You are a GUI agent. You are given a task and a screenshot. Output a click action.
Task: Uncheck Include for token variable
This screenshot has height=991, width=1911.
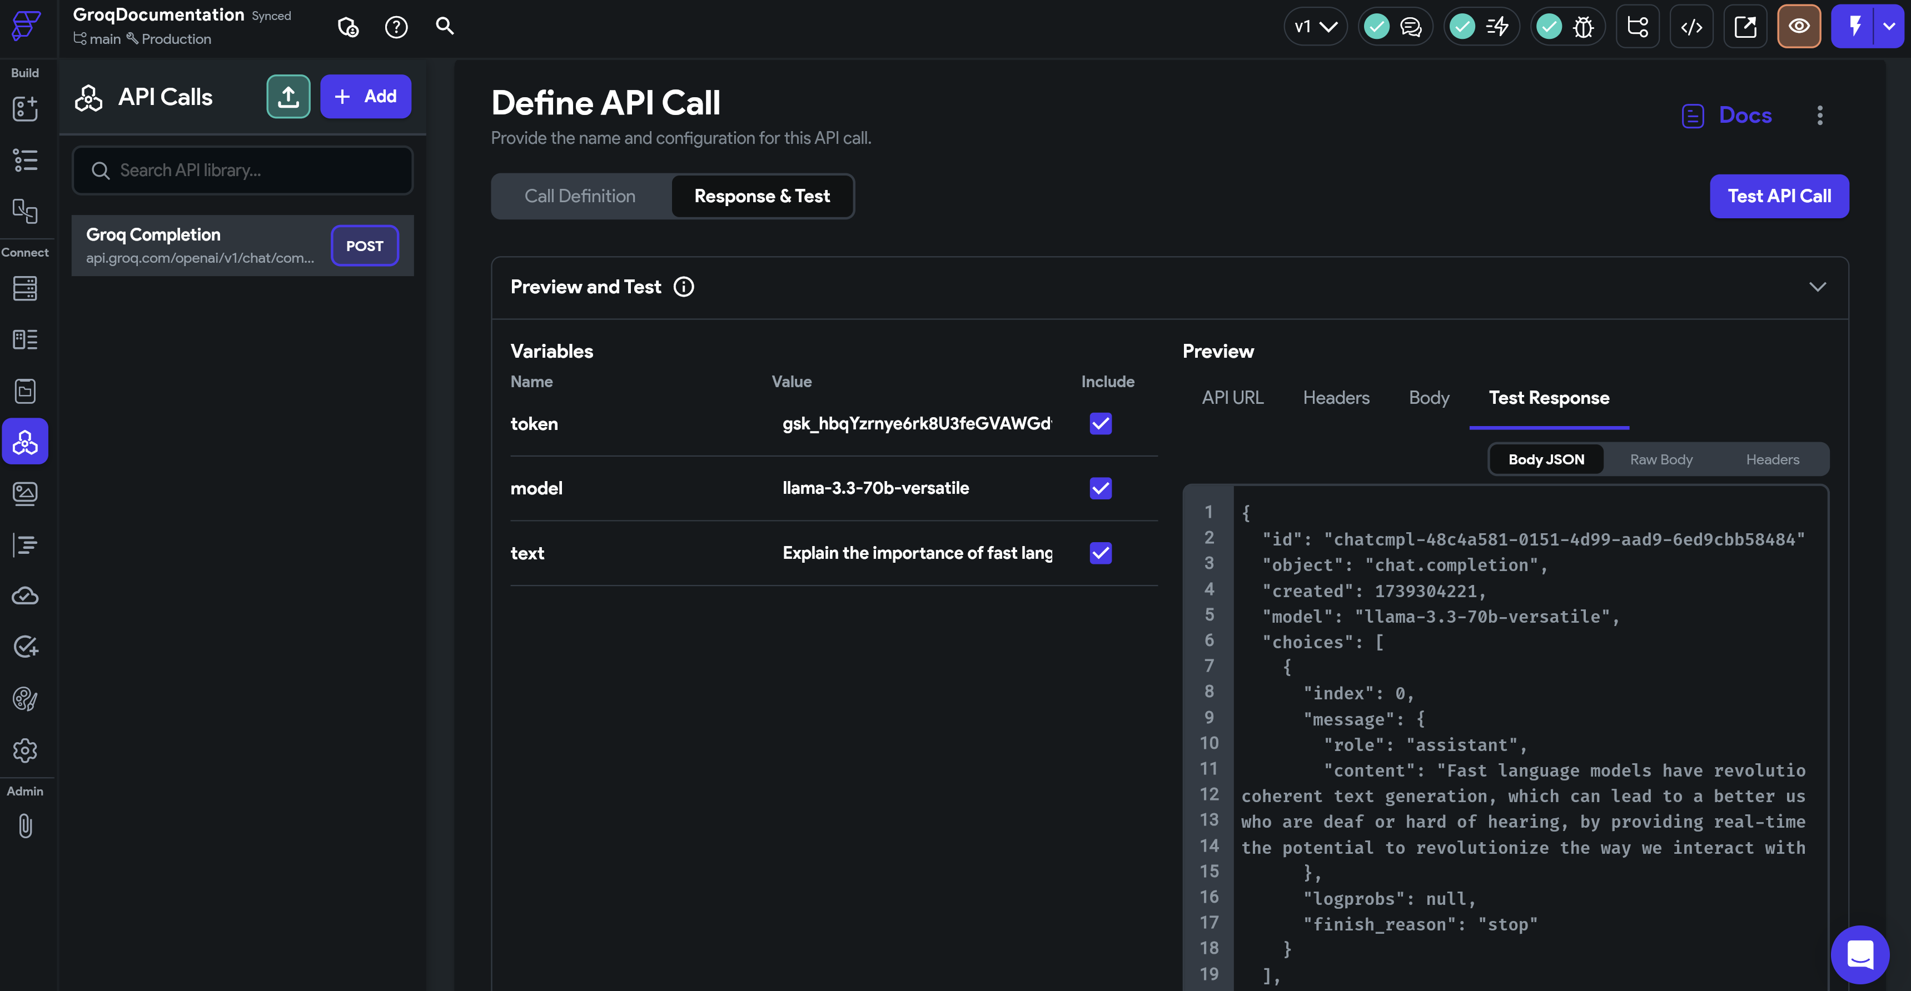pos(1101,423)
